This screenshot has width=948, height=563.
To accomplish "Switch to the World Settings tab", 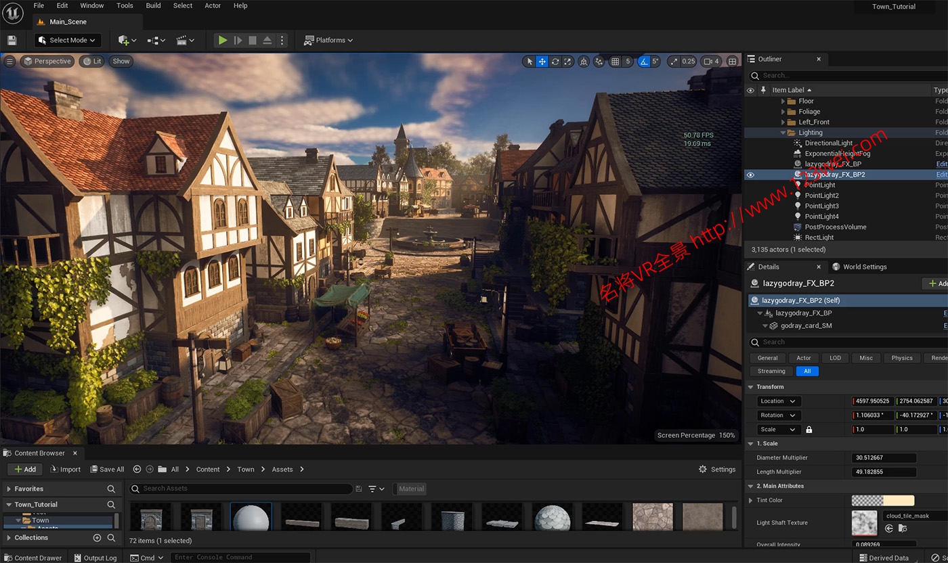I will tap(864, 267).
